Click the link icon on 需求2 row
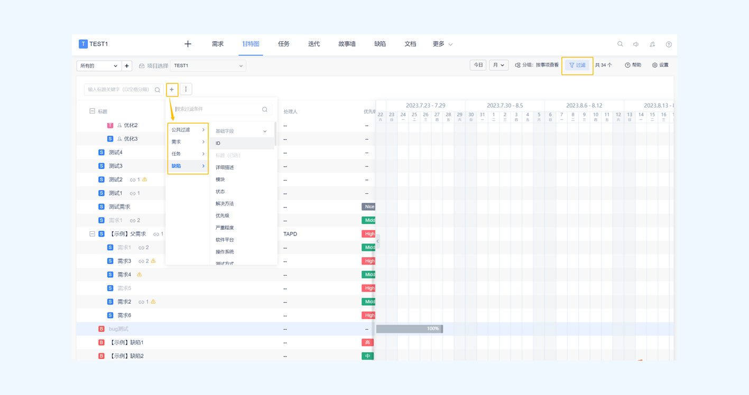 coord(141,302)
